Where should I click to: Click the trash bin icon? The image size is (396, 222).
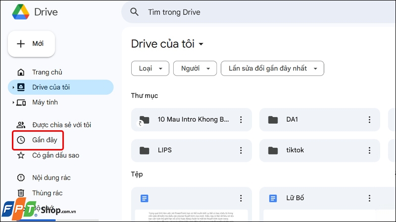[x=21, y=193]
